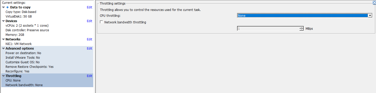Edit the Advanced options settings
The height and width of the screenshot is (93, 376).
[x=89, y=49]
